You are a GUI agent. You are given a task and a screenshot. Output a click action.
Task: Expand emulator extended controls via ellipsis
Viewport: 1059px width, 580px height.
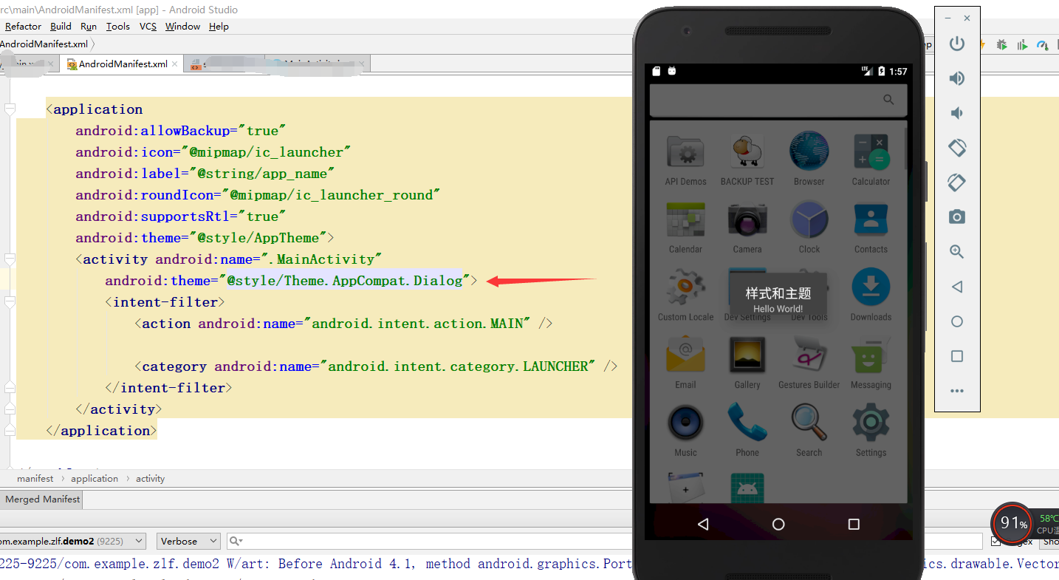957,390
